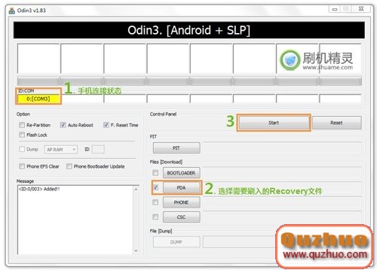Click the PIT file button
The height and width of the screenshot is (273, 377).
click(x=176, y=148)
